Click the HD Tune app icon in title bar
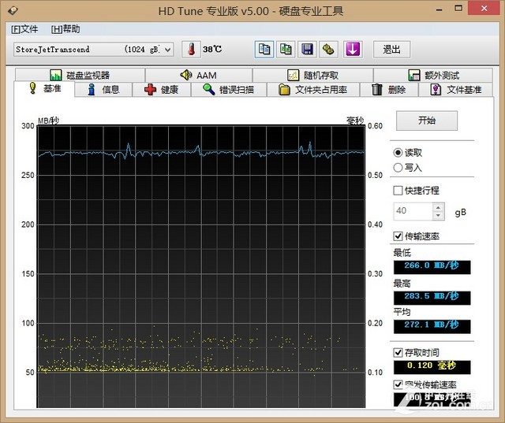This screenshot has width=505, height=423. 13,10
